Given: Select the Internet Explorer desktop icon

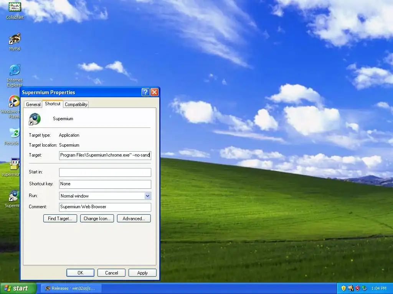Looking at the screenshot, I should click(15, 75).
